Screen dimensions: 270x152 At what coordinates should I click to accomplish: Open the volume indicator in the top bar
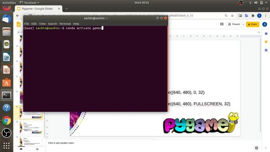[256, 3]
